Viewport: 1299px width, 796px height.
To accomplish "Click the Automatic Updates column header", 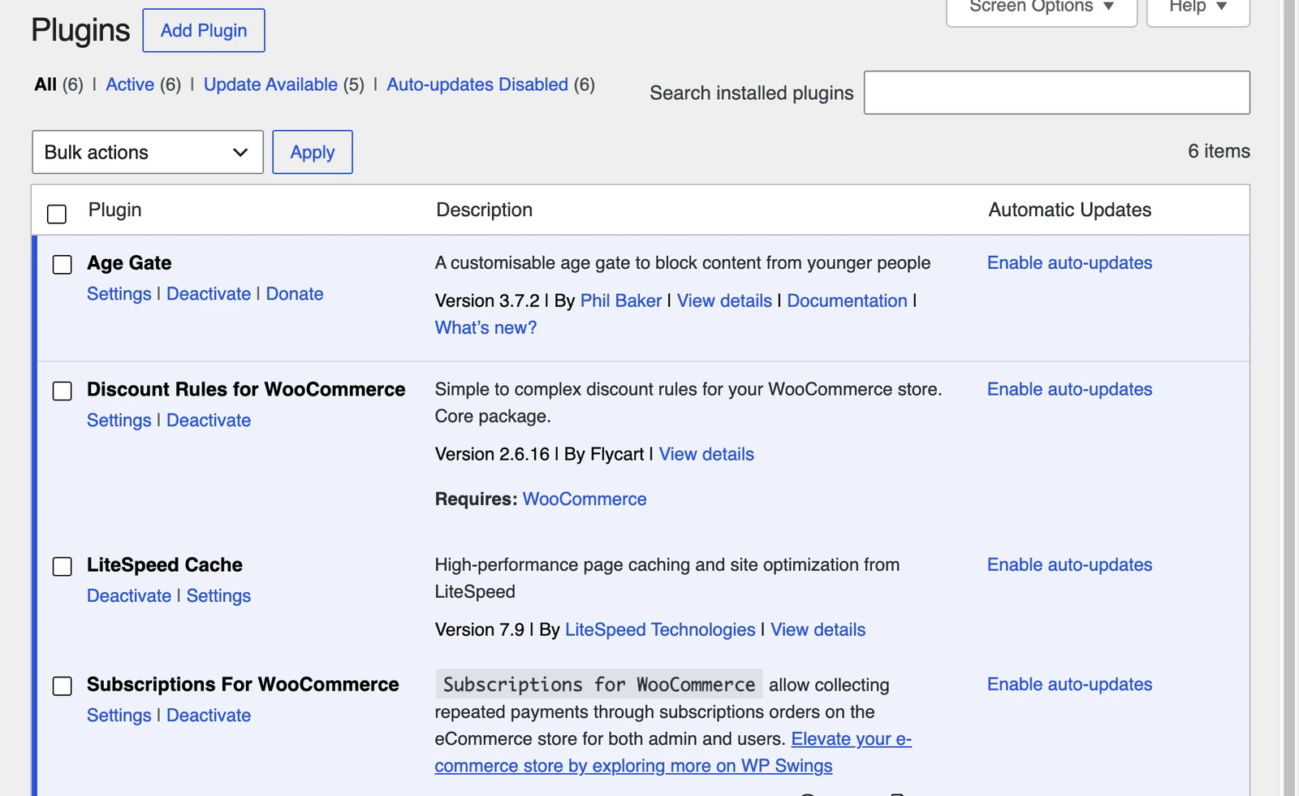I will click(1069, 210).
